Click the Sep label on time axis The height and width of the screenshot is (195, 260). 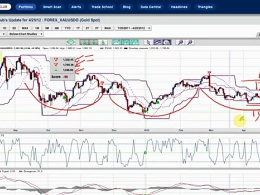coord(15,130)
